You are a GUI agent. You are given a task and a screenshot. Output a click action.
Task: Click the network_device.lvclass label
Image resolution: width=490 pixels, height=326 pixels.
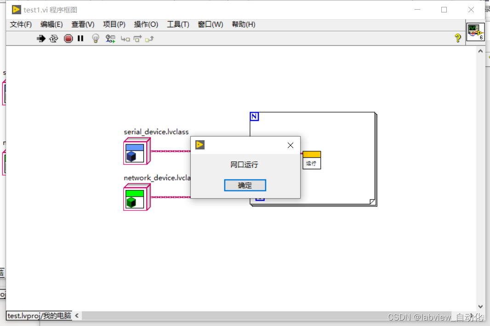[x=157, y=178]
